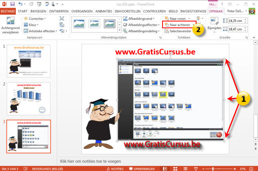Switch to Reading view icon
This screenshot has height=171, width=258.
pyautogui.click(x=185, y=169)
